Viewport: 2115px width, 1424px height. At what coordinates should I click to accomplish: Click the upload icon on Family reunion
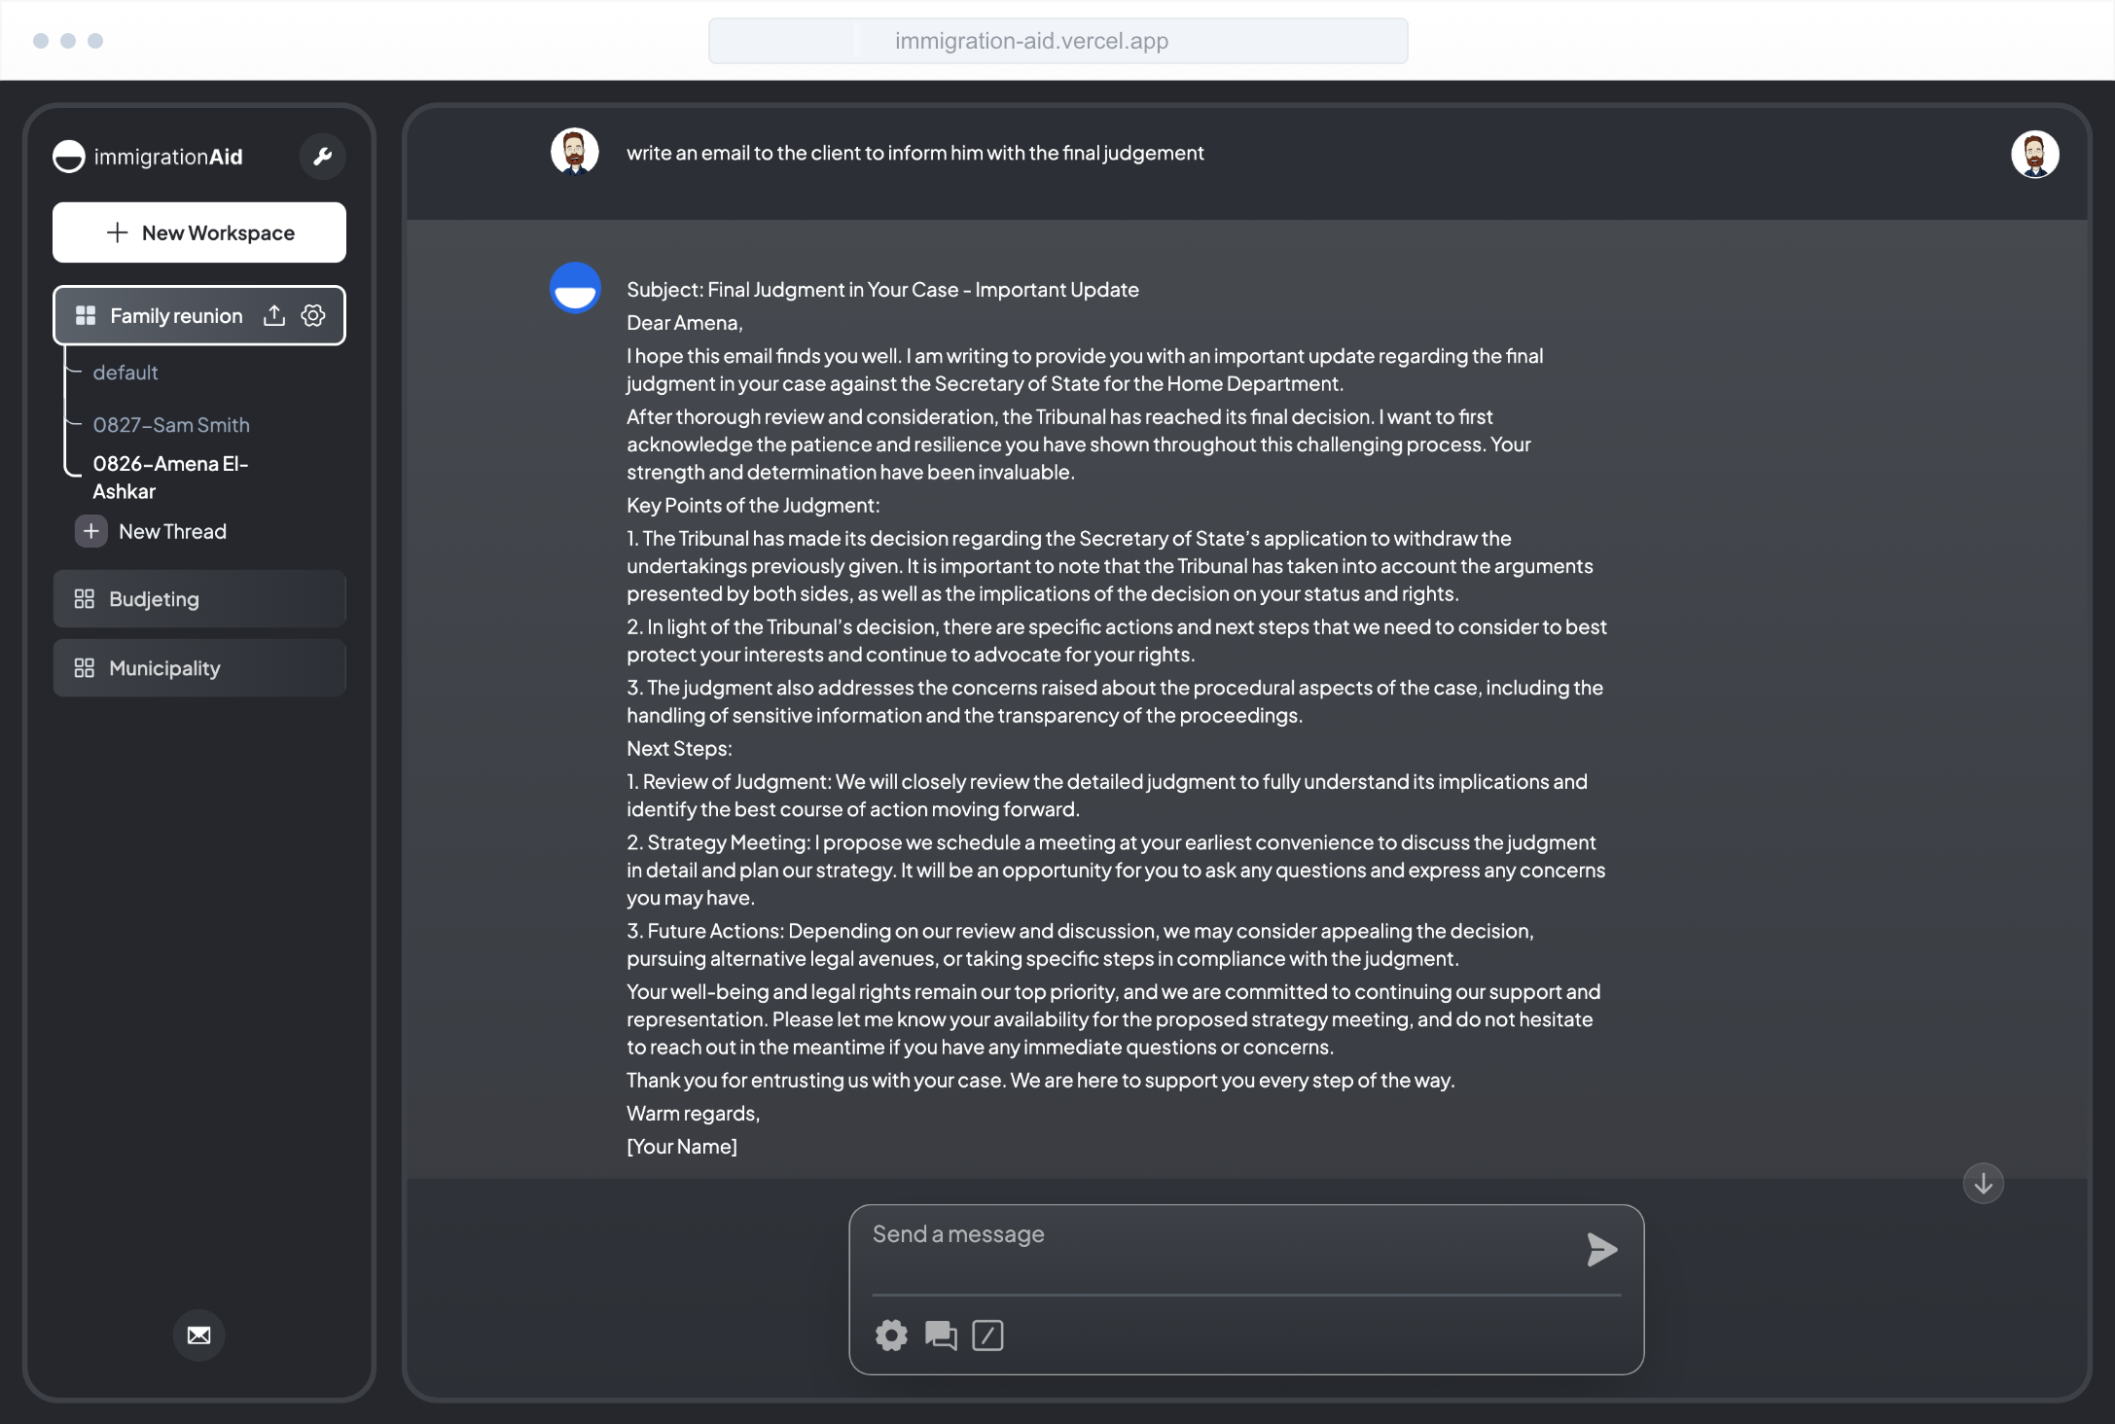tap(274, 315)
